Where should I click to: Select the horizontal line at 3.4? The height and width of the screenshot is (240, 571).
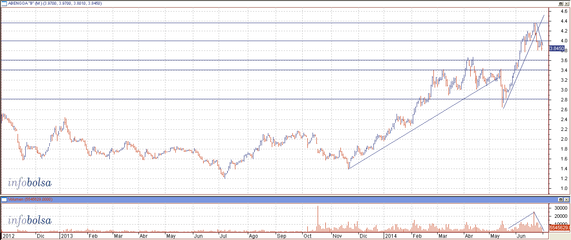pos(274,70)
